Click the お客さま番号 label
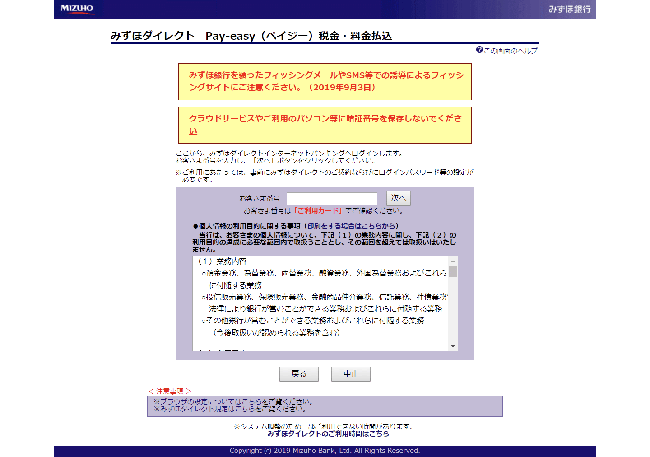This screenshot has height=457, width=650. (x=260, y=198)
